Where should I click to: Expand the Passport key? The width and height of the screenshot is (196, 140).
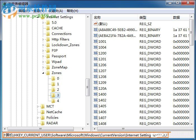click(43, 56)
